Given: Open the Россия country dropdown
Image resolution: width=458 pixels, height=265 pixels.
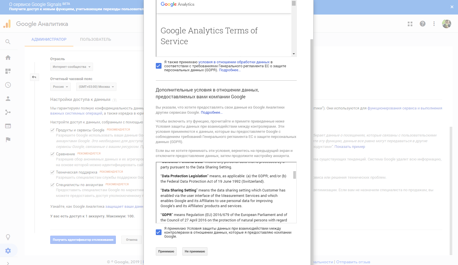Looking at the screenshot, I should tap(60, 87).
